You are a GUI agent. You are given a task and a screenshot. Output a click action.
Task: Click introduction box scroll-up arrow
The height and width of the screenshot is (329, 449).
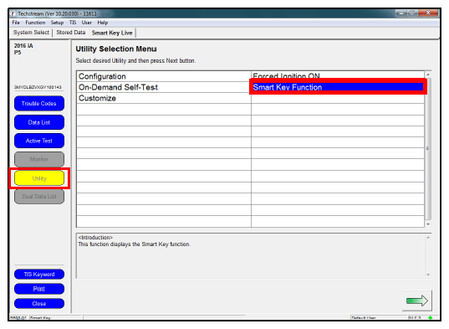click(x=428, y=238)
